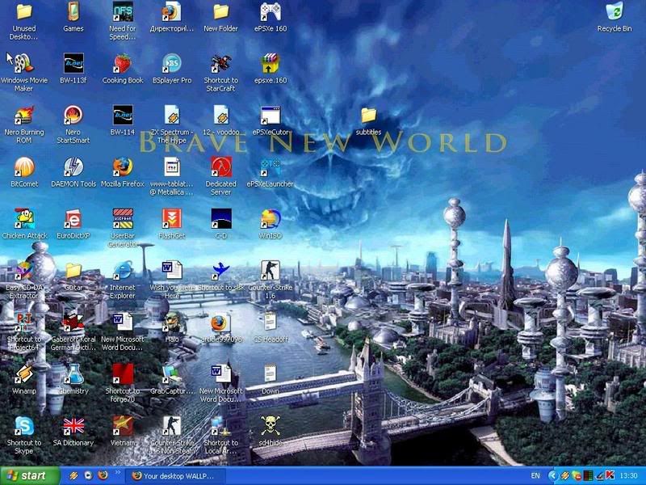Open the Dedicated Server icon
The width and height of the screenshot is (646, 485).
pos(220,167)
